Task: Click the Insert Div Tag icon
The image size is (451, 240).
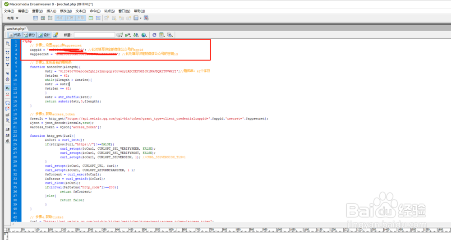Action: pos(43,18)
